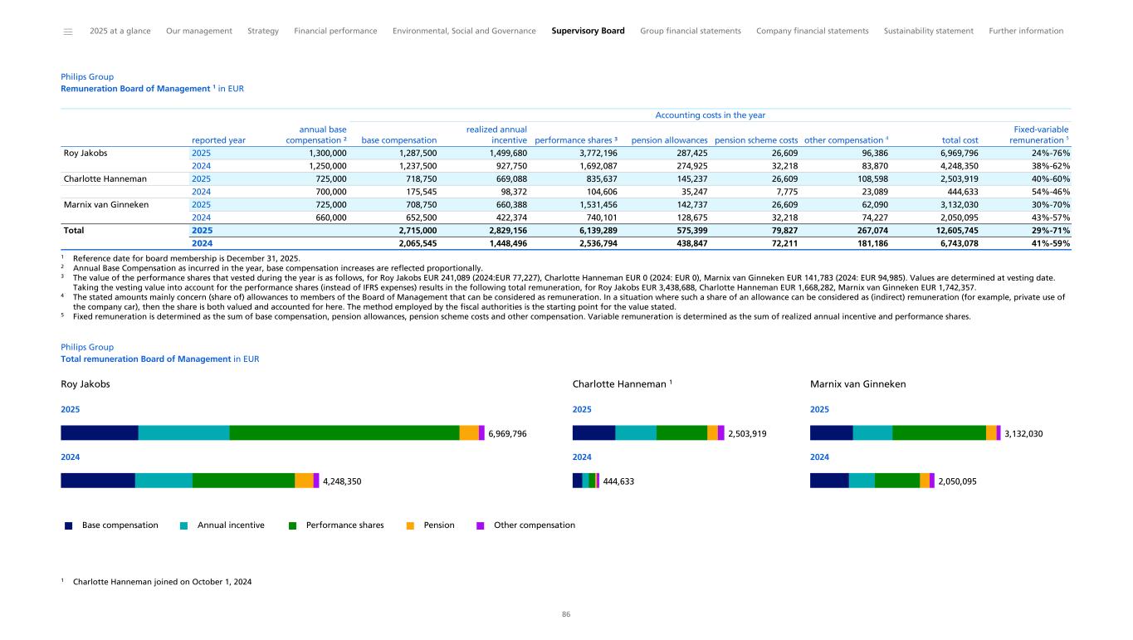This screenshot has width=1133, height=640.
Task: Click the Pension legend swatch
Action: [x=409, y=525]
